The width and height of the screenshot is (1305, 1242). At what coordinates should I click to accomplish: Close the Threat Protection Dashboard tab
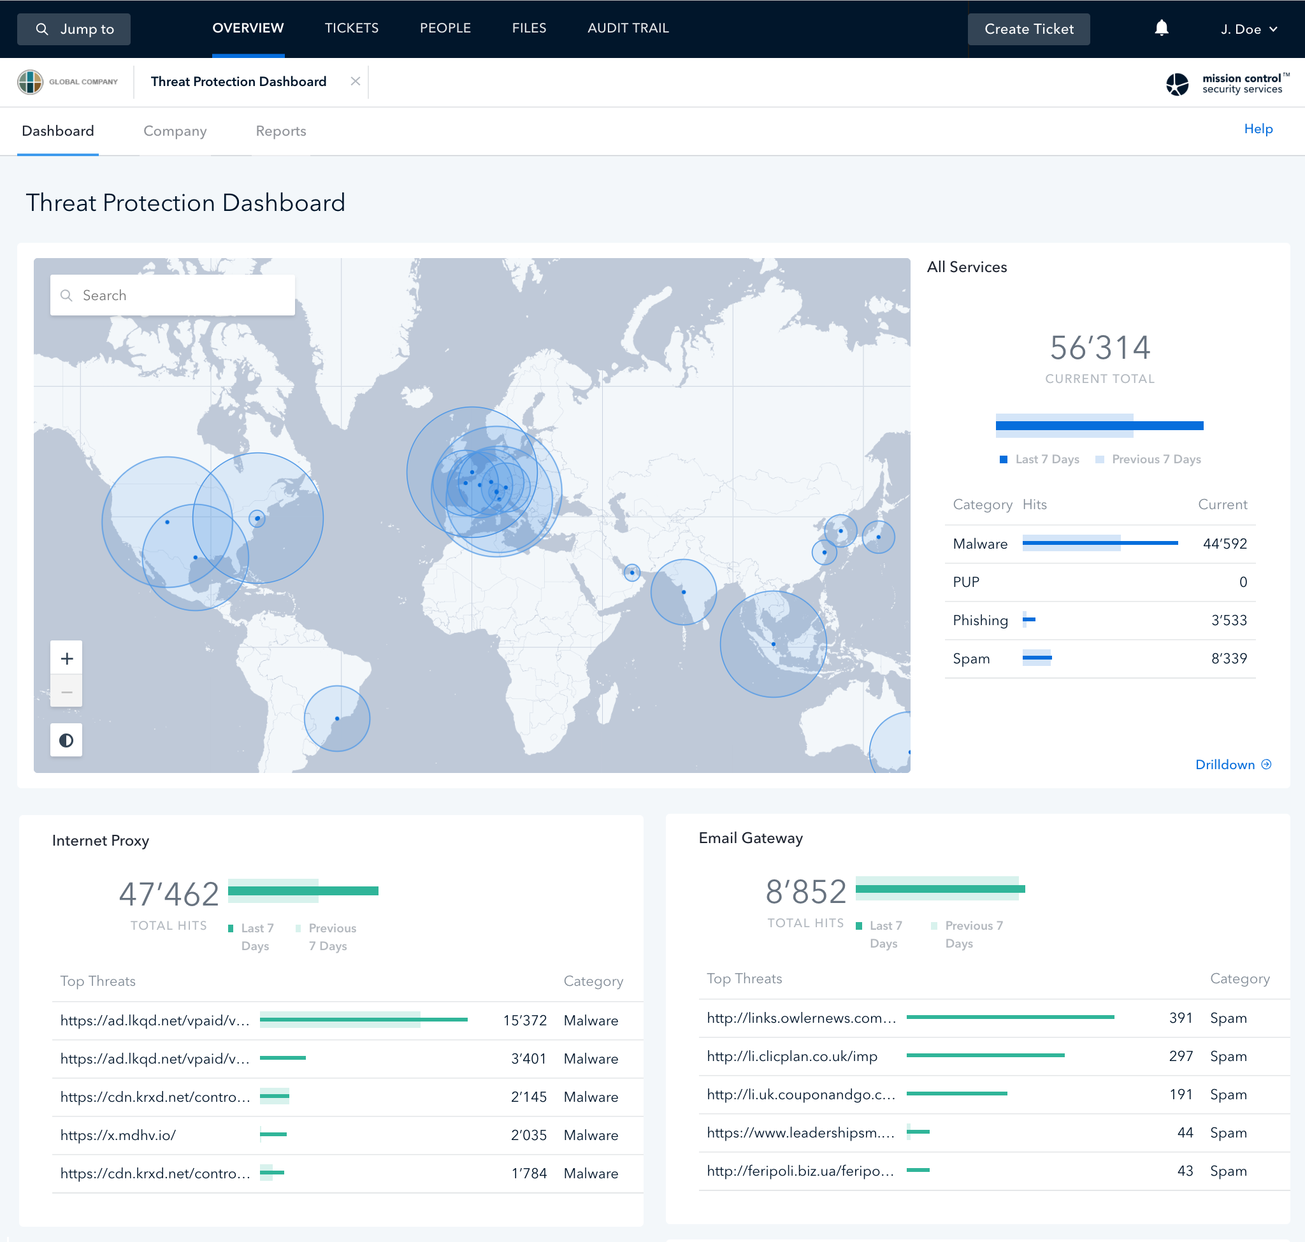point(356,82)
